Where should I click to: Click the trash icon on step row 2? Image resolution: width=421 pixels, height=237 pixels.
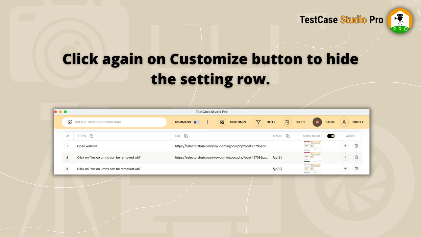[x=356, y=157]
